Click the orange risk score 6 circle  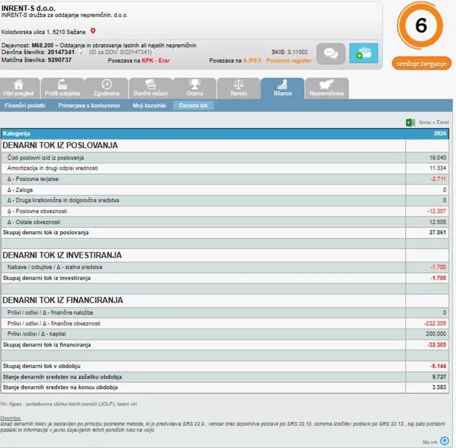coord(420,25)
